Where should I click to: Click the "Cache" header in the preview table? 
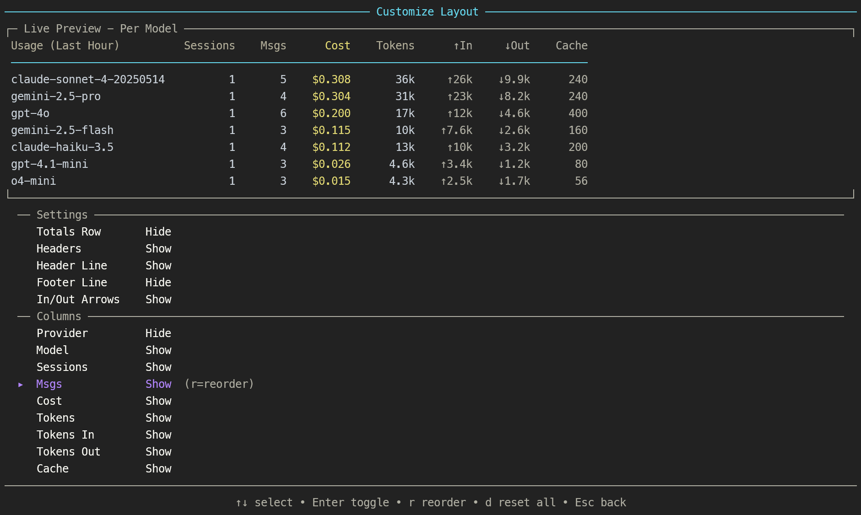[572, 46]
